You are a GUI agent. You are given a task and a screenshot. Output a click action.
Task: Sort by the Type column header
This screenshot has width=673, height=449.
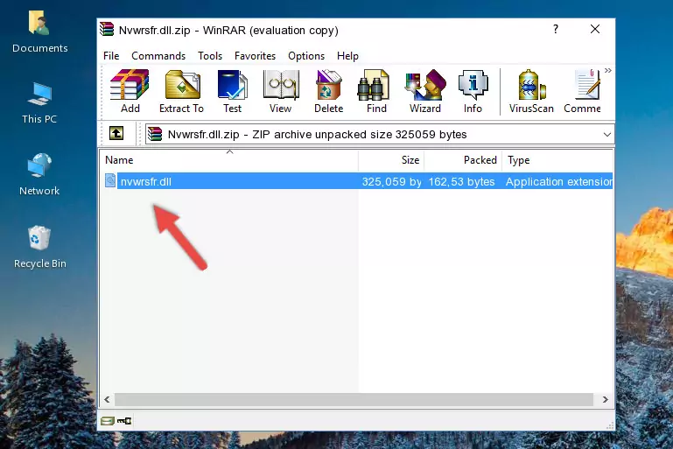pos(557,160)
